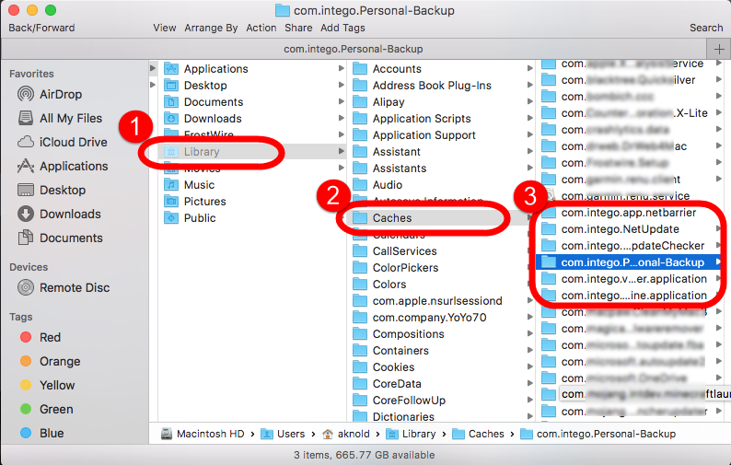Expand the arrow next to Colors
Screen dimensions: 731x465
click(x=529, y=284)
